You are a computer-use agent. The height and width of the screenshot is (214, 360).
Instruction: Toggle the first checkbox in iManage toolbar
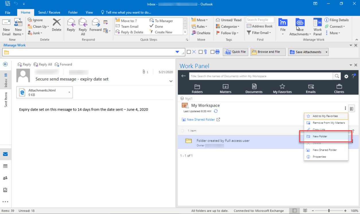click(189, 52)
